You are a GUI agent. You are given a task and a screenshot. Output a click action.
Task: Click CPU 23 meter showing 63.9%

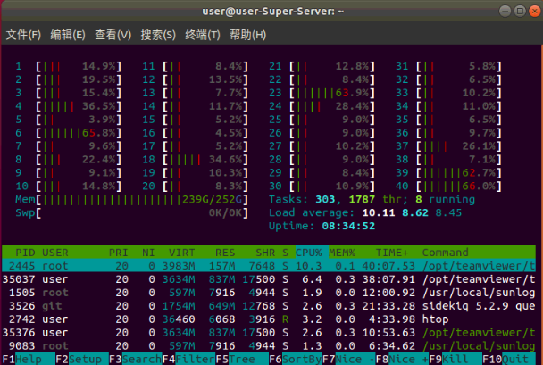[322, 93]
